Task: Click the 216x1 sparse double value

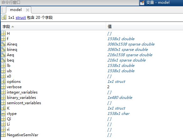Action: [x=127, y=60]
